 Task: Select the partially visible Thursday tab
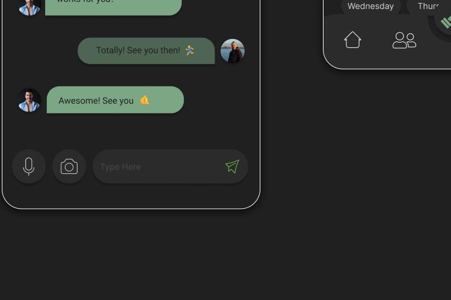coord(429,7)
